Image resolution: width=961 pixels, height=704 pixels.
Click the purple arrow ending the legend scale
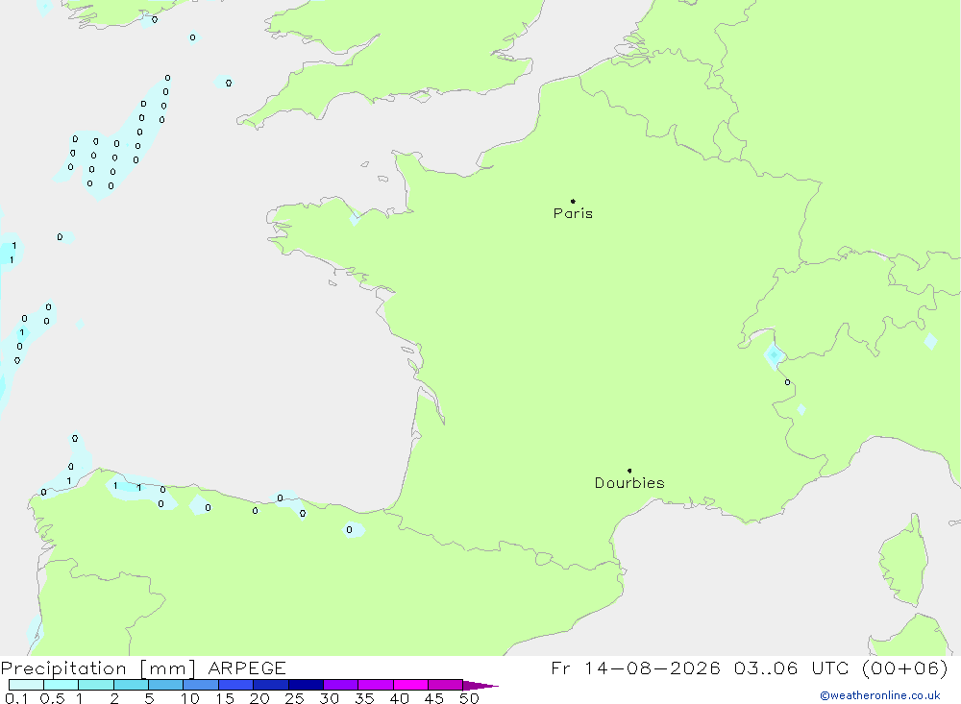point(480,686)
